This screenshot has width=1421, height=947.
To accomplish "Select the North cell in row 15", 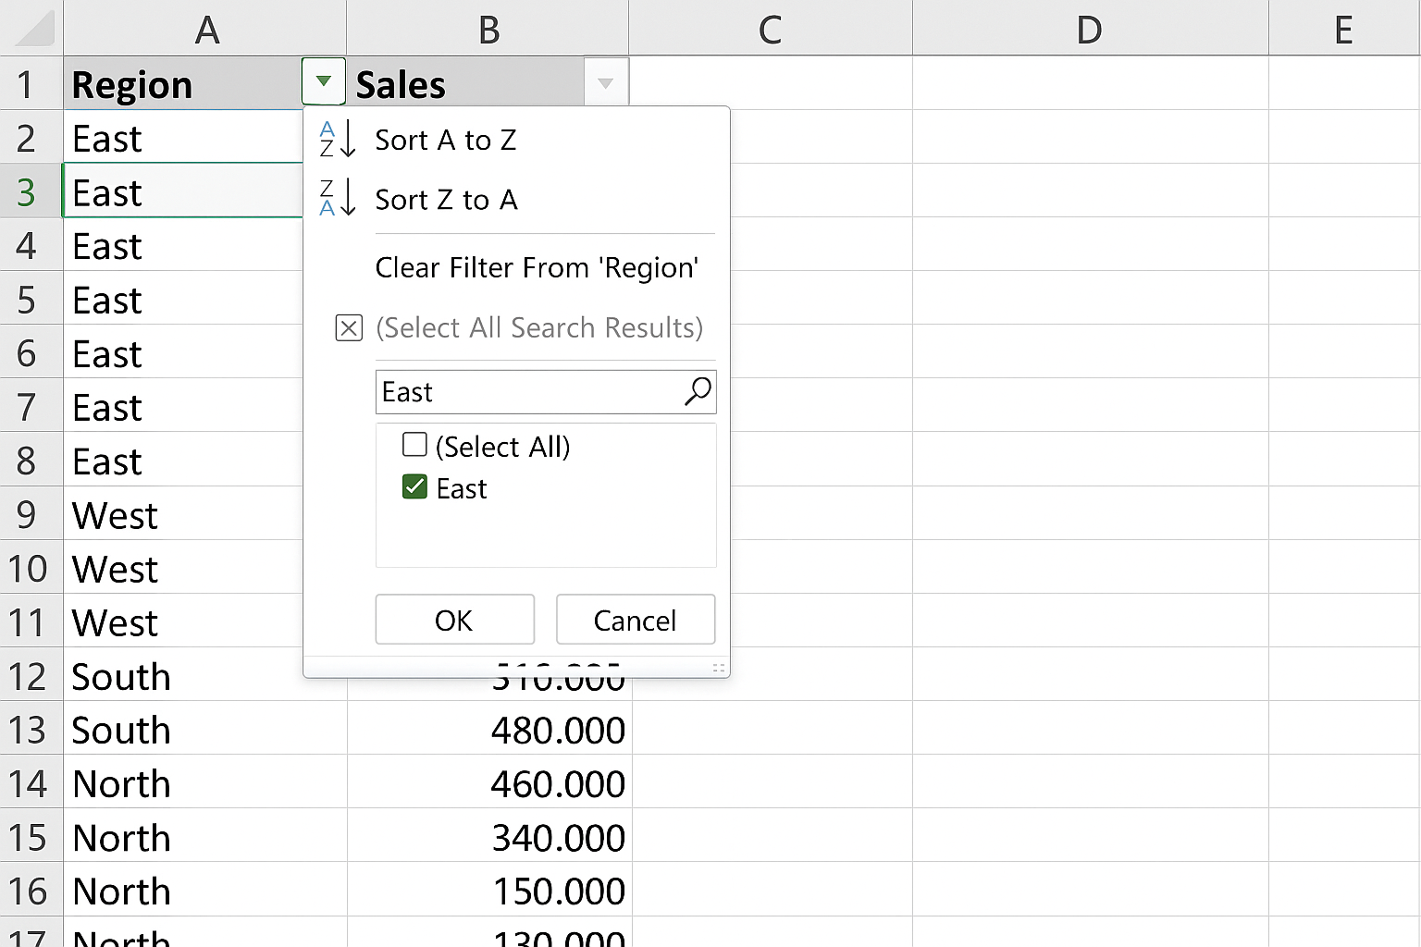I will click(x=205, y=837).
